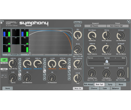Screen dimensions: 131x110
Task: Choose 12 dB low-pass for early filter
Action: coord(45,67)
